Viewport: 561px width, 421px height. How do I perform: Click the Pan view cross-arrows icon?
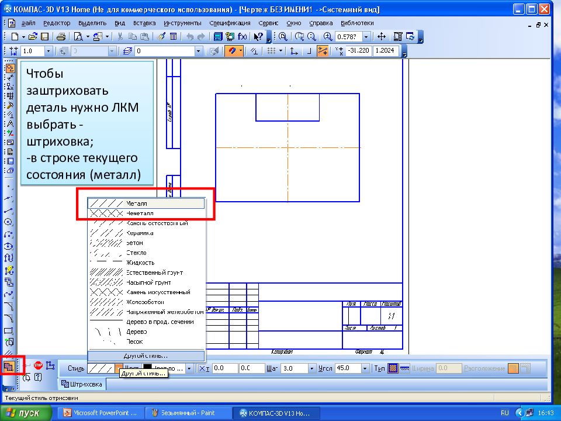[382, 36]
